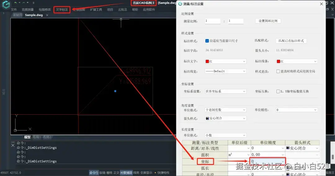Toggle 对象捕捉 object snap in status bar
This screenshot has width=335, height=176.
[126, 173]
